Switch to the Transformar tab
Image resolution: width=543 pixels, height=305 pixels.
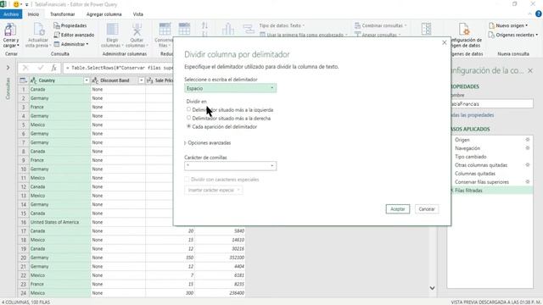(62, 14)
